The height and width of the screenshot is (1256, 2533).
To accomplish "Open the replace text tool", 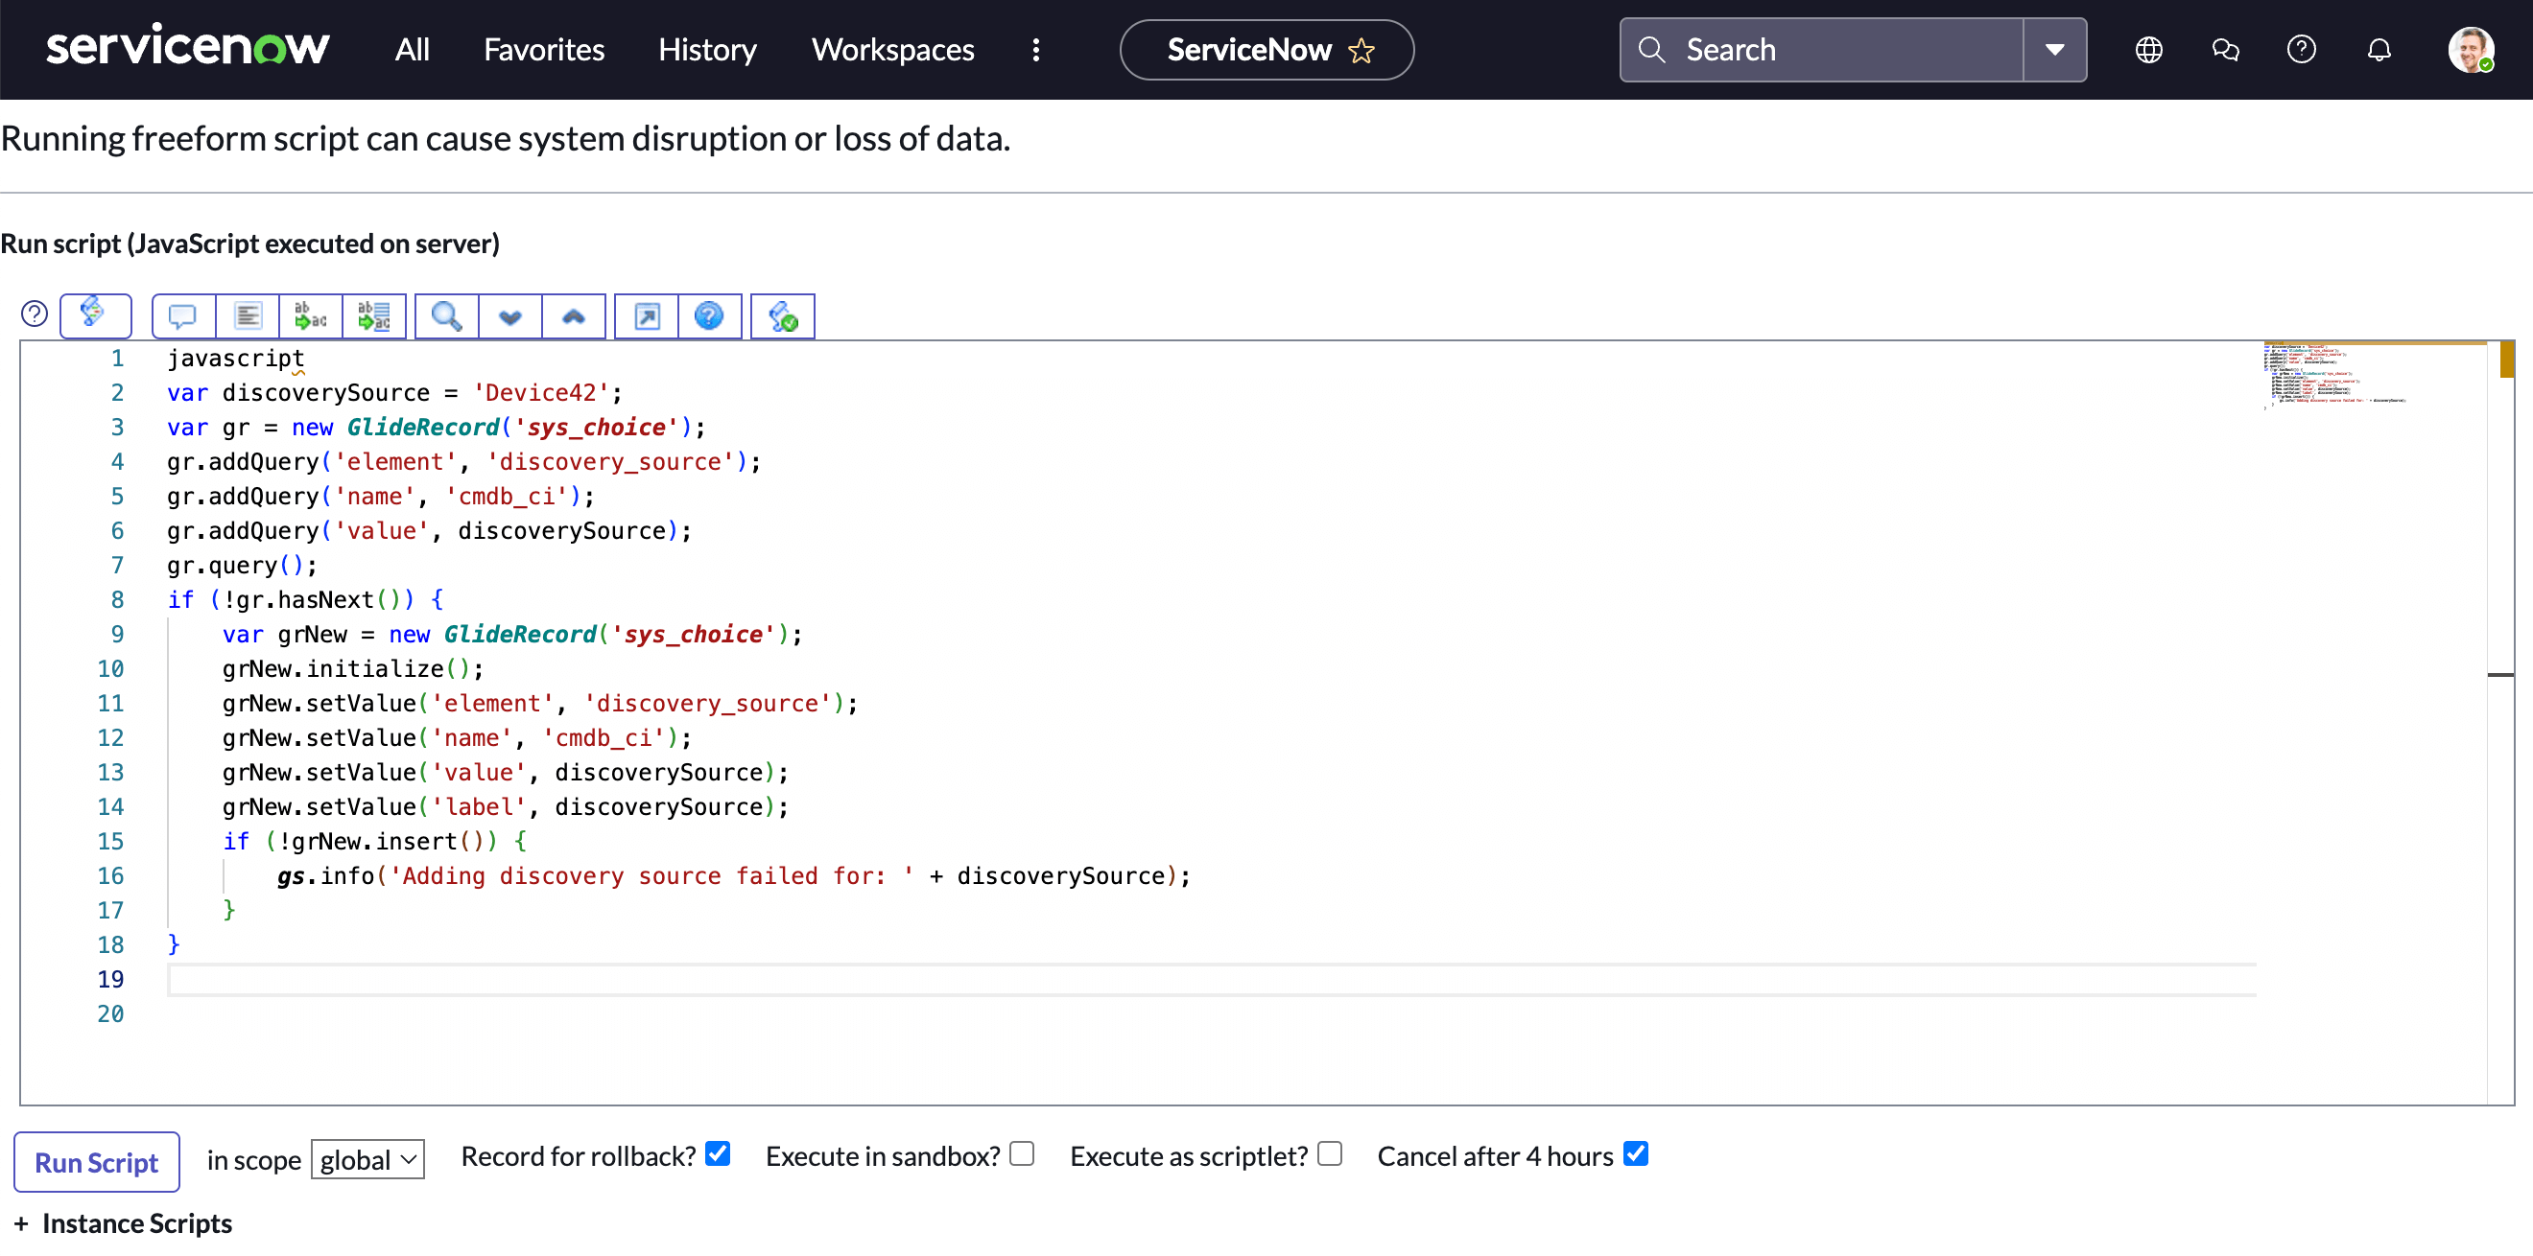I will point(311,315).
